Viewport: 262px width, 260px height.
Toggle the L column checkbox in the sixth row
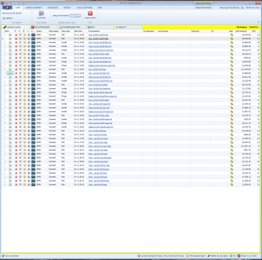pyautogui.click(x=20, y=54)
